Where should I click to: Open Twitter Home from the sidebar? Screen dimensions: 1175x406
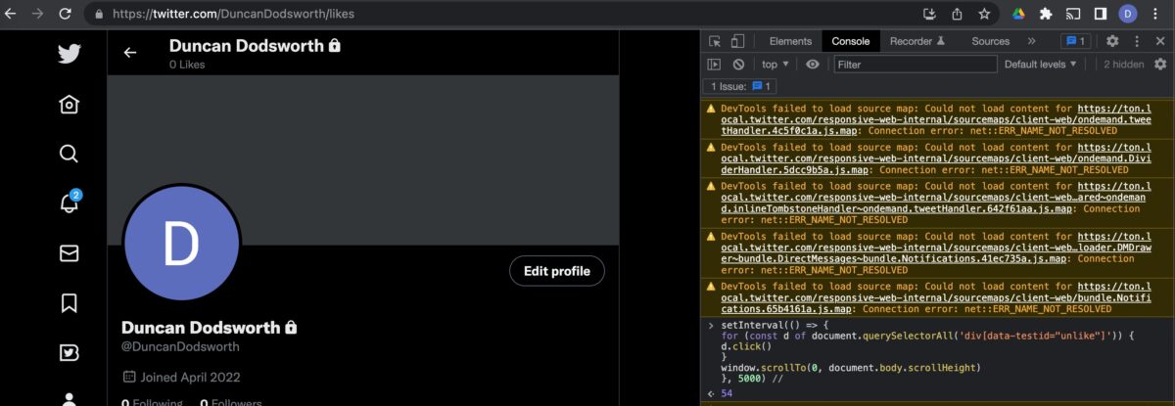(x=69, y=104)
